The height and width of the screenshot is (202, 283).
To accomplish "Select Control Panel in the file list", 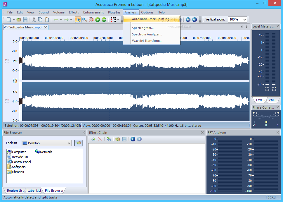I will click(x=19, y=162).
